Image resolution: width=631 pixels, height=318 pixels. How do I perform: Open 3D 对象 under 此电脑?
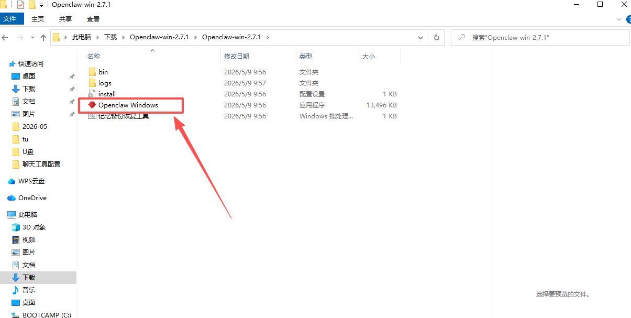(x=34, y=227)
